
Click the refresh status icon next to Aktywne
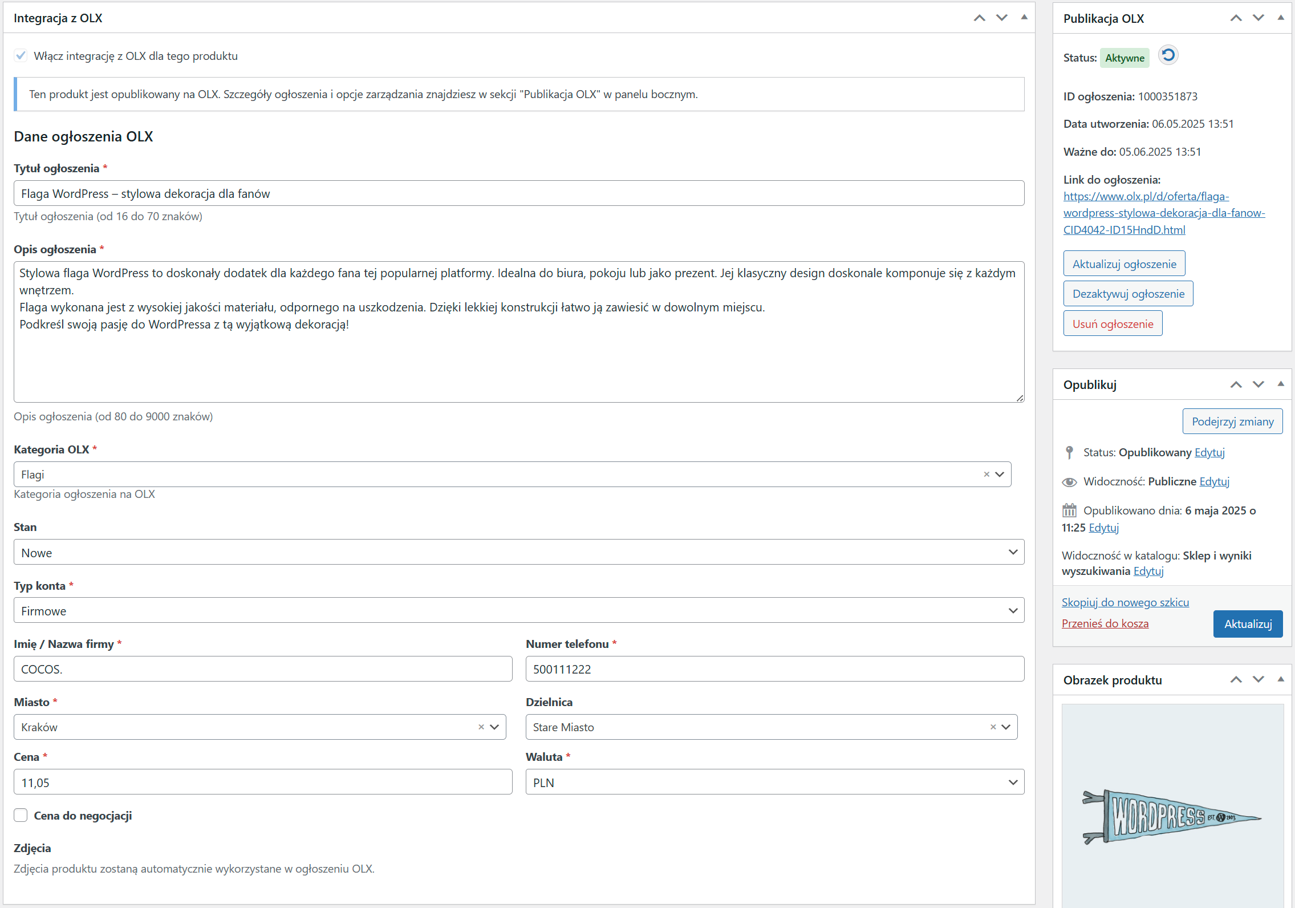coord(1168,55)
